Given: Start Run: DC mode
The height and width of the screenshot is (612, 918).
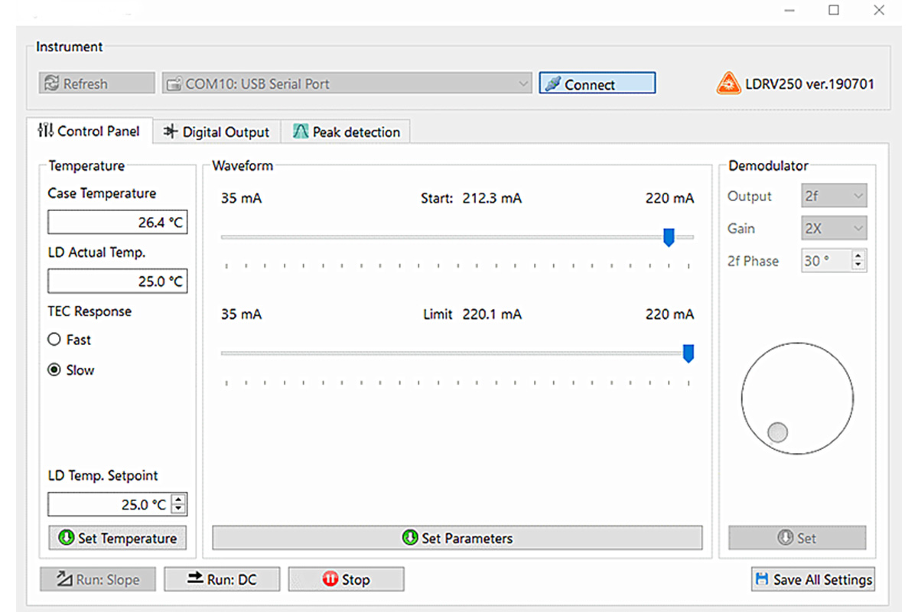Looking at the screenshot, I should click(222, 580).
